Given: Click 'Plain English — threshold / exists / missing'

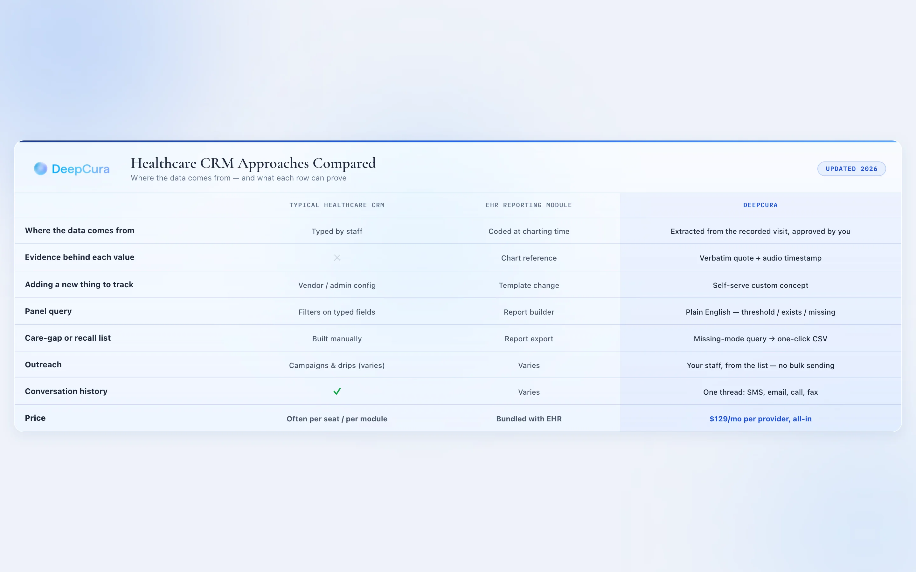Looking at the screenshot, I should click(760, 312).
